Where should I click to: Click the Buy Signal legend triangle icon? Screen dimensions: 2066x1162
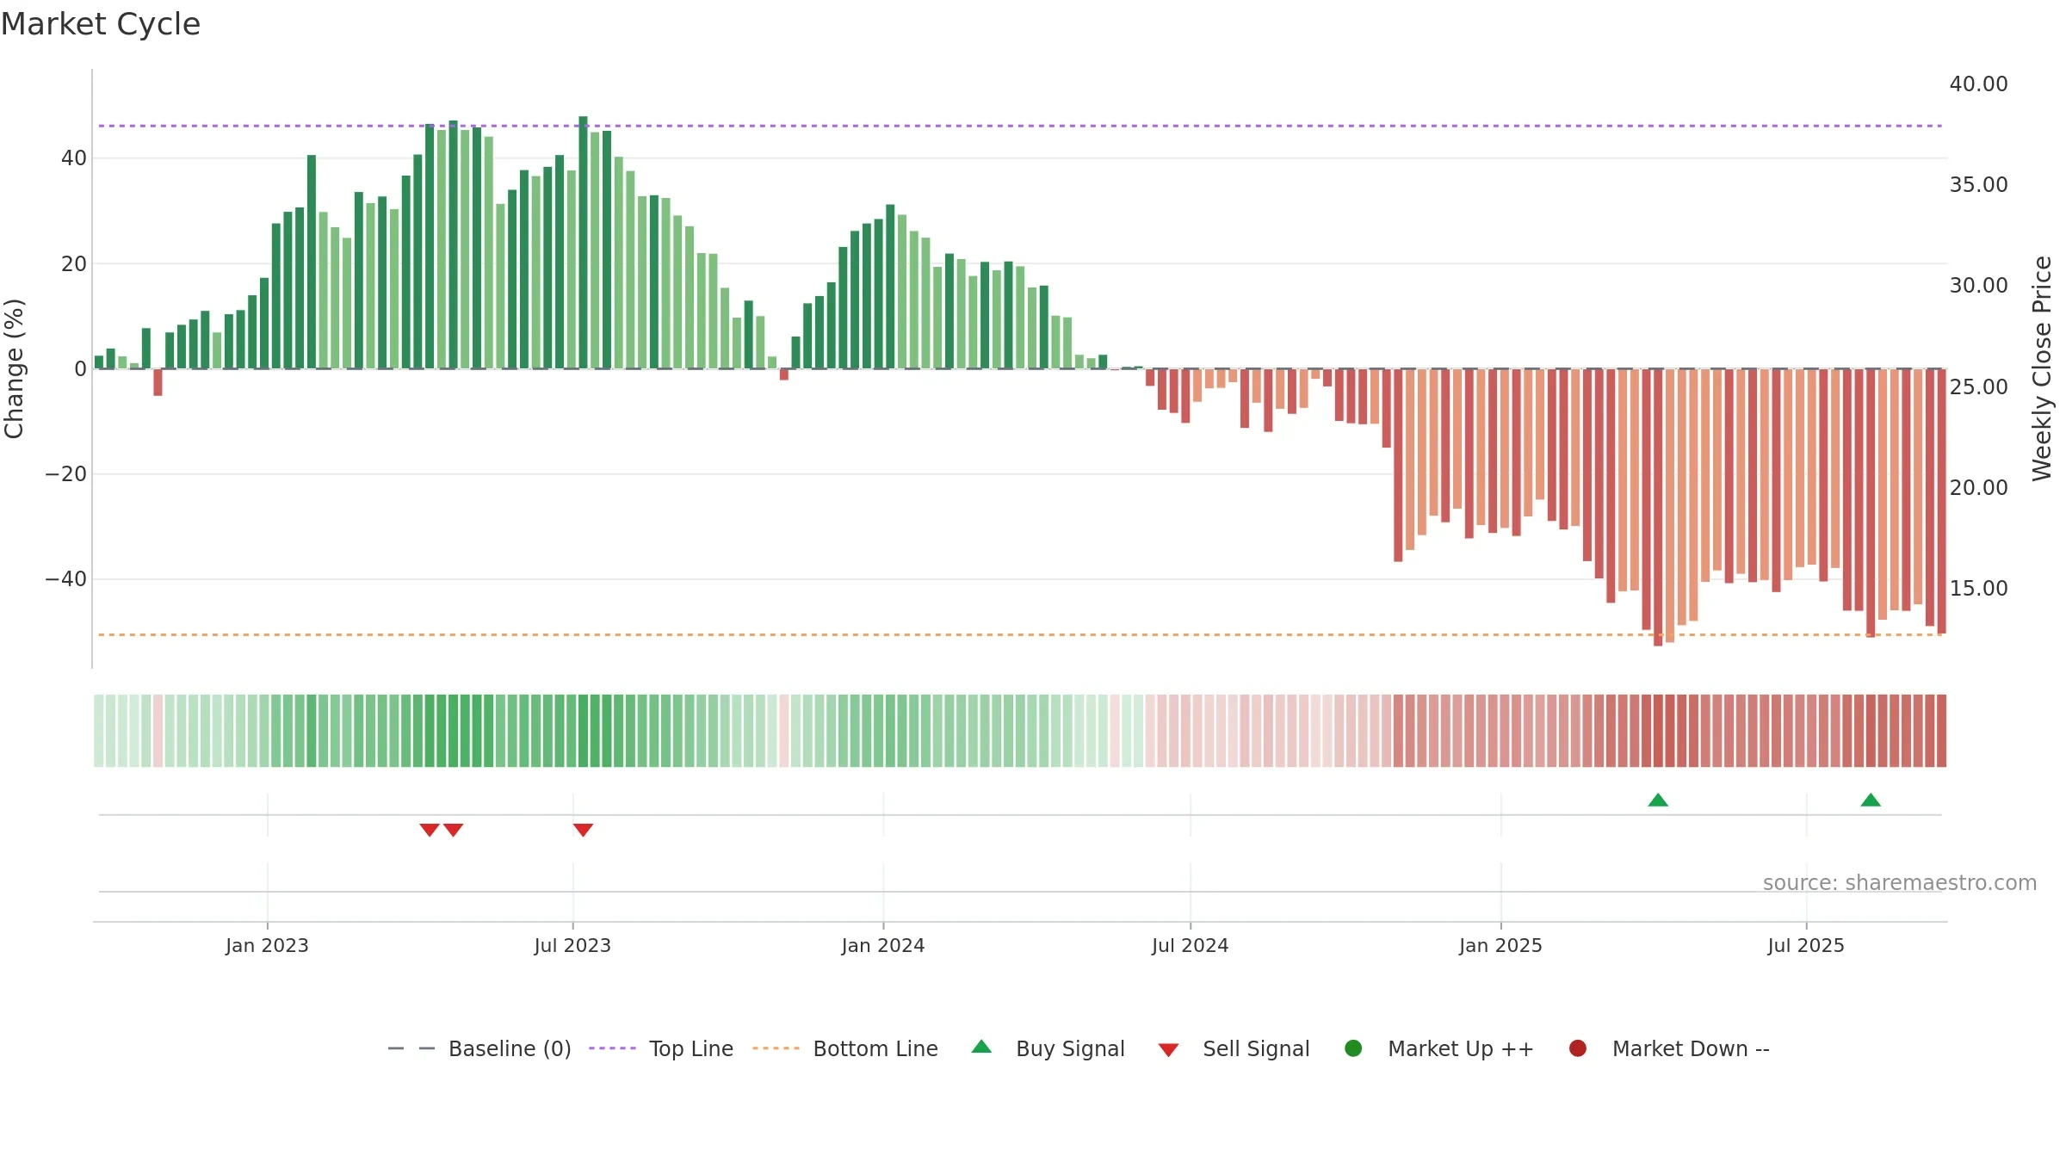(x=981, y=1047)
